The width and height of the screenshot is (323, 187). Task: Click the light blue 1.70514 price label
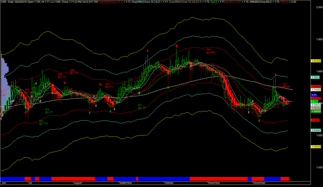[316, 105]
